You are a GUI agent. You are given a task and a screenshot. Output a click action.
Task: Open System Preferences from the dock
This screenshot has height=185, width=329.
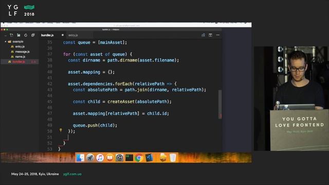[119, 158]
